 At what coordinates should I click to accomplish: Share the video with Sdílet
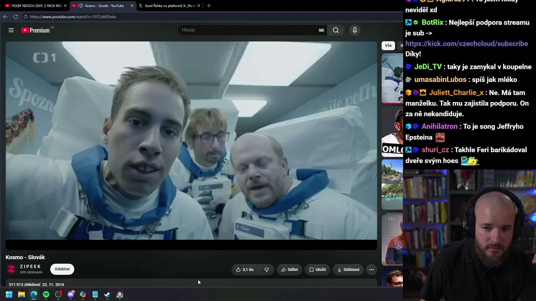pos(289,270)
